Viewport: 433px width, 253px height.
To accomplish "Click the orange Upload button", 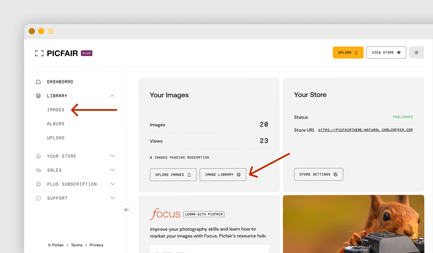I will point(348,52).
